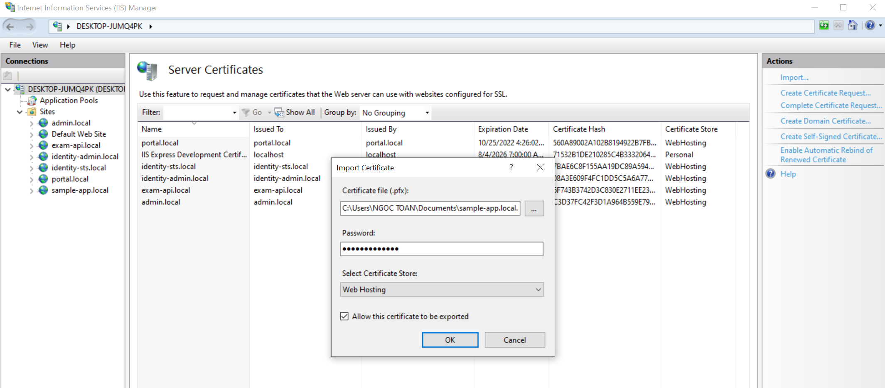Click the Help icon in Actions pane
Viewport: 885px width, 388px height.
[x=771, y=174]
